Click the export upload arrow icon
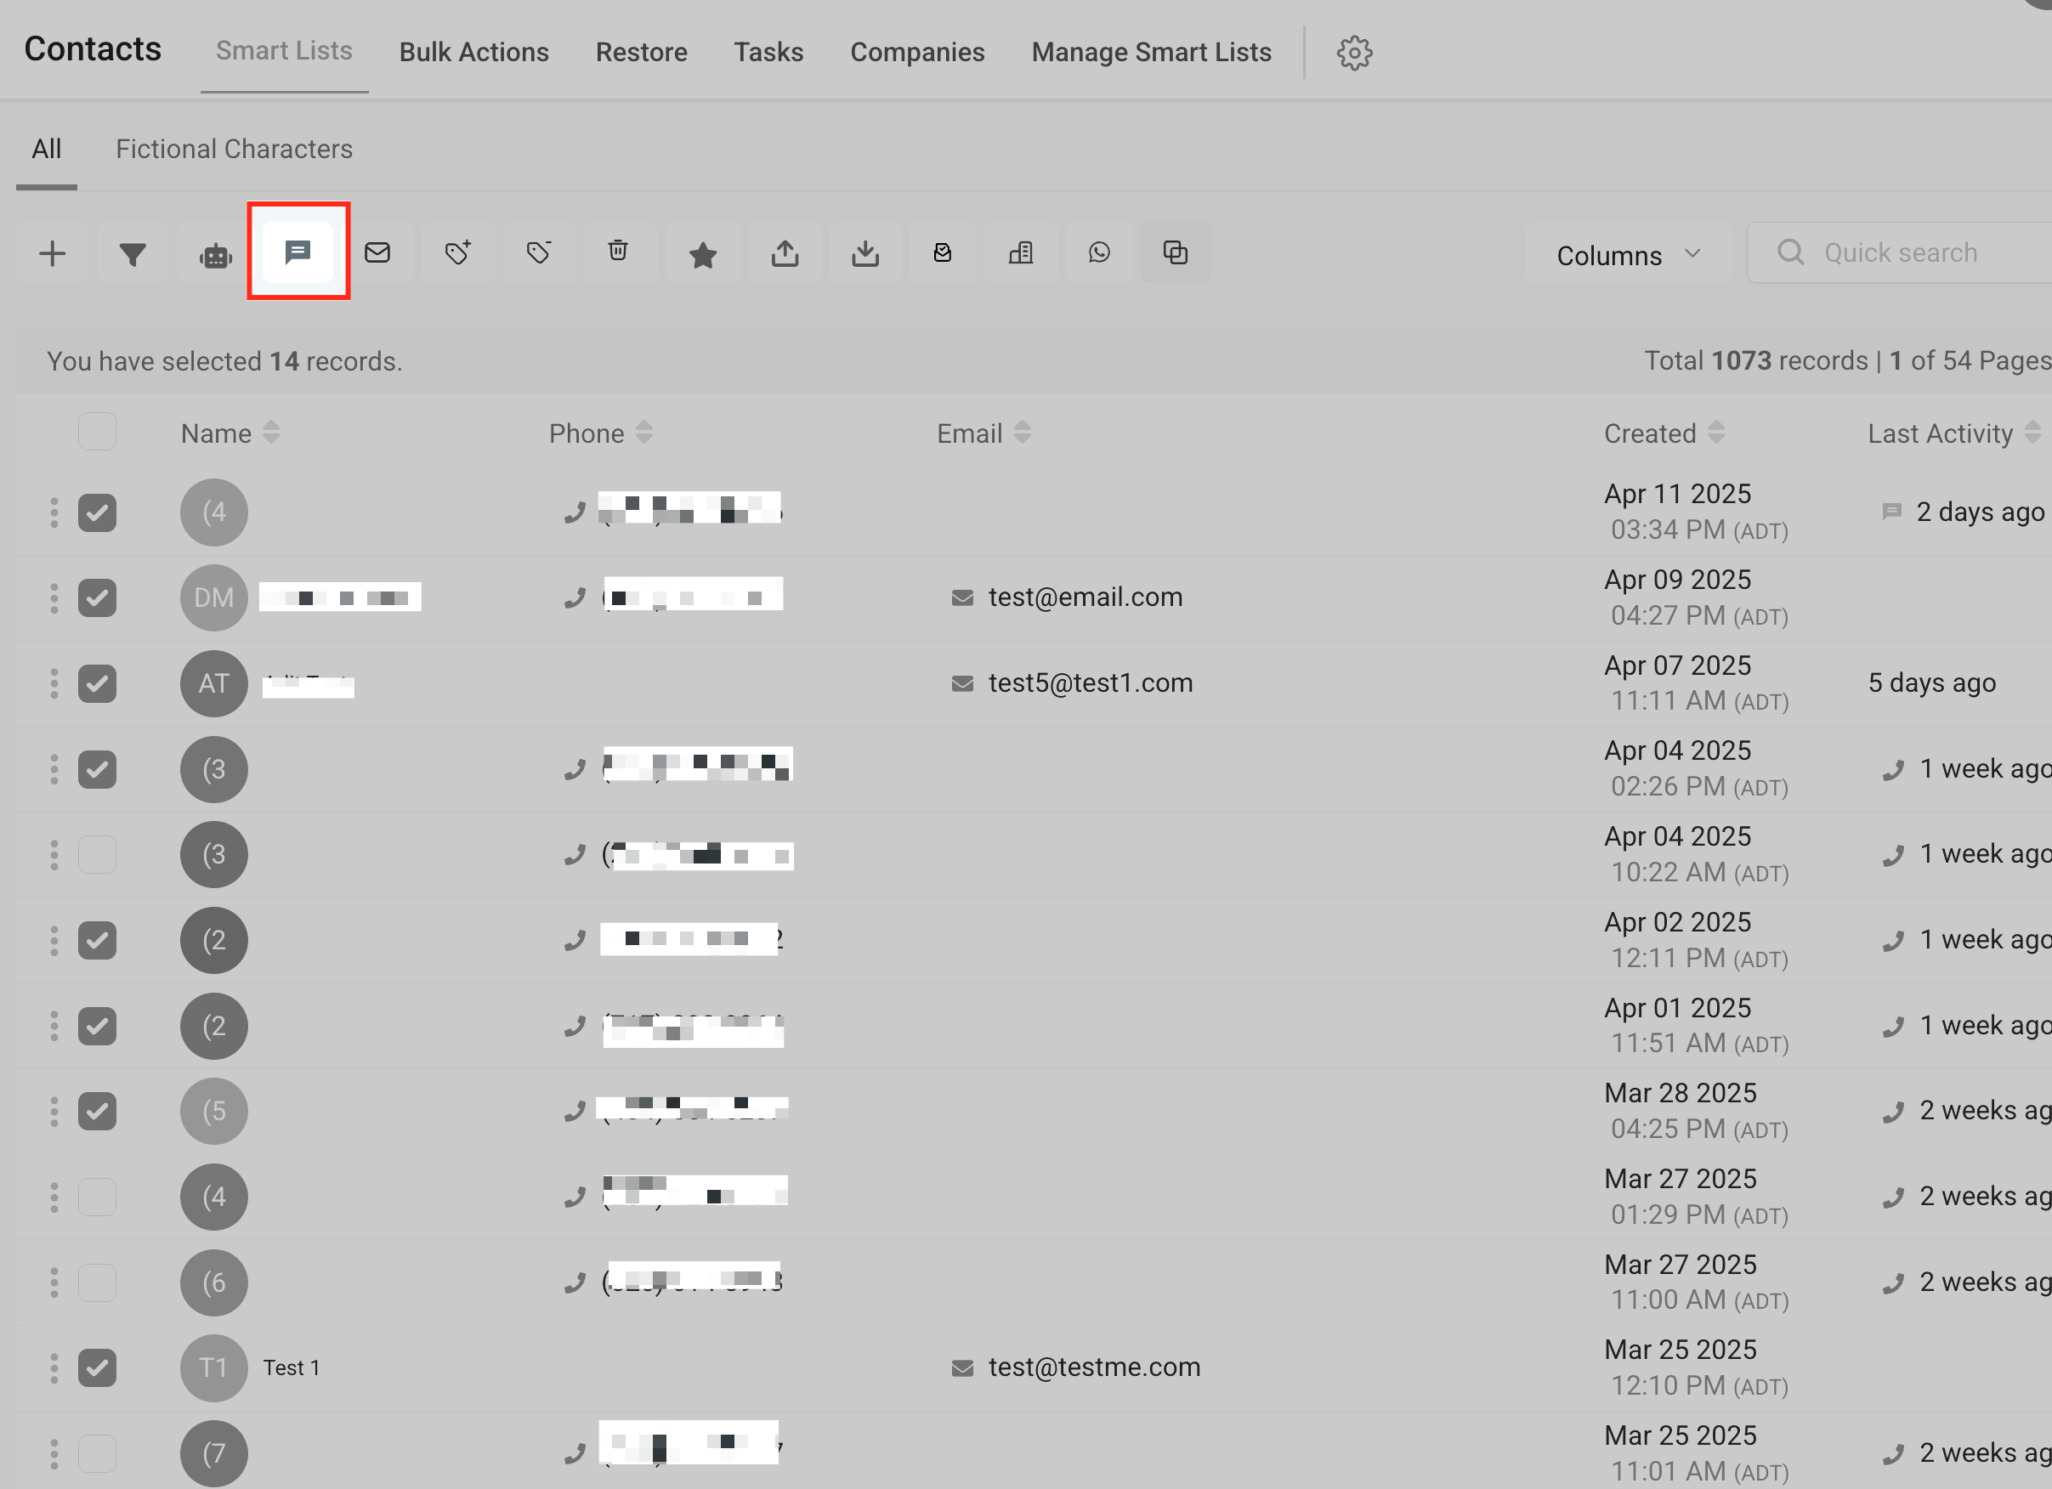Viewport: 2052px width, 1489px height. pyautogui.click(x=785, y=253)
